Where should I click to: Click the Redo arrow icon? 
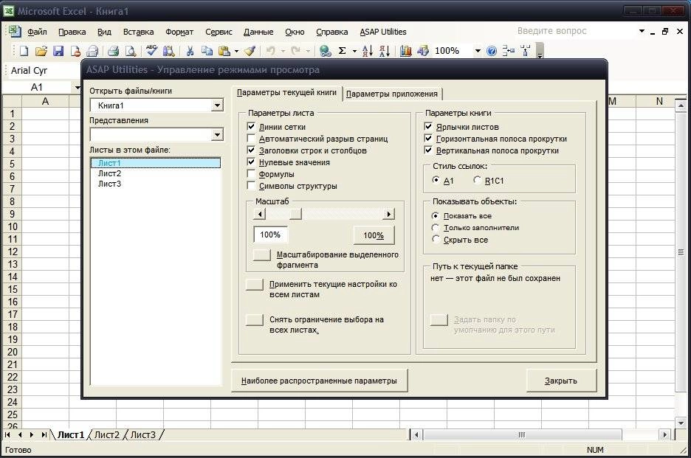click(296, 51)
